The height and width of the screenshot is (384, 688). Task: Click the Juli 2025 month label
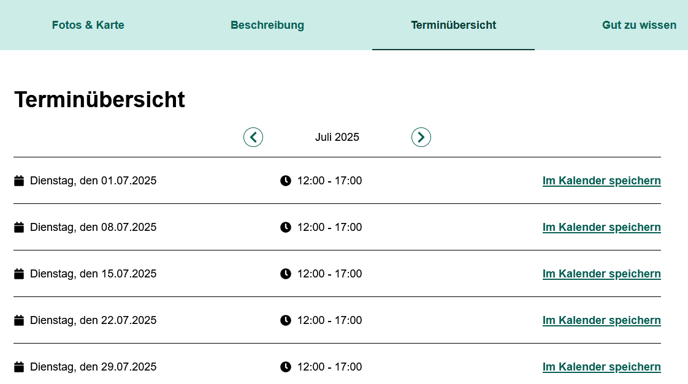point(337,137)
